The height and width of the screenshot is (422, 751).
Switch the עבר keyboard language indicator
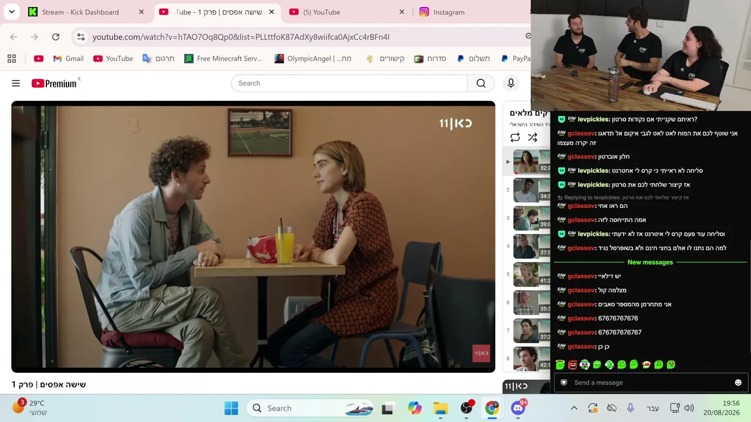pos(652,409)
